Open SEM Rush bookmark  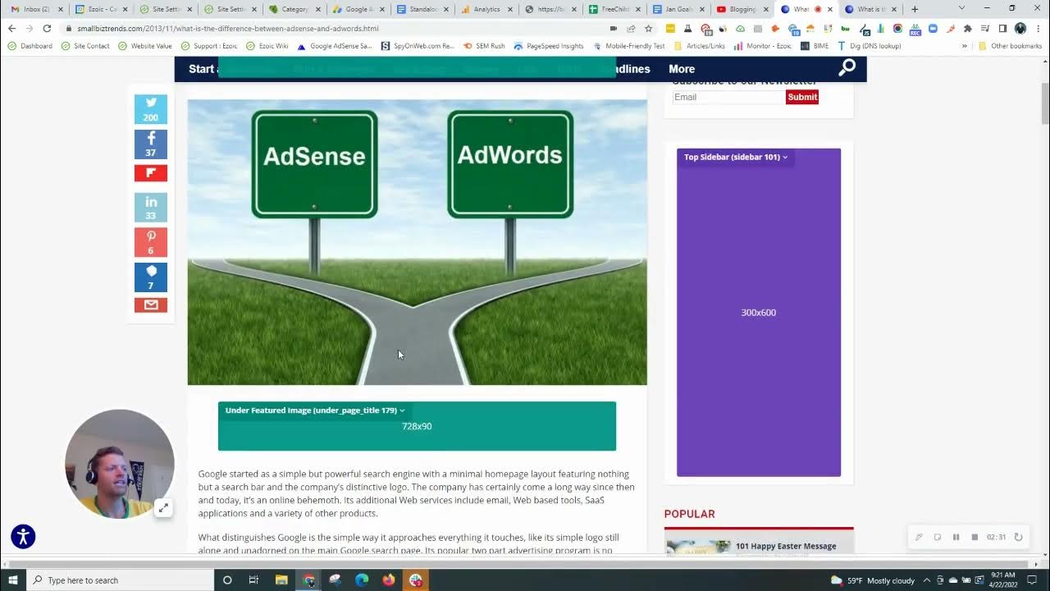point(484,46)
